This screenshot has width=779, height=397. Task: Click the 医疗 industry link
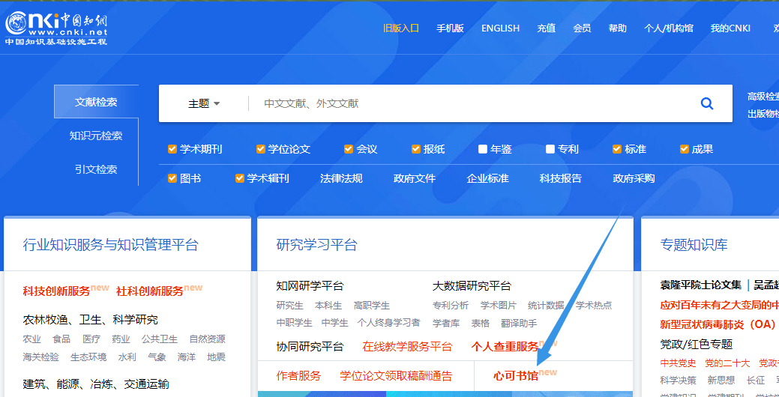pos(91,339)
